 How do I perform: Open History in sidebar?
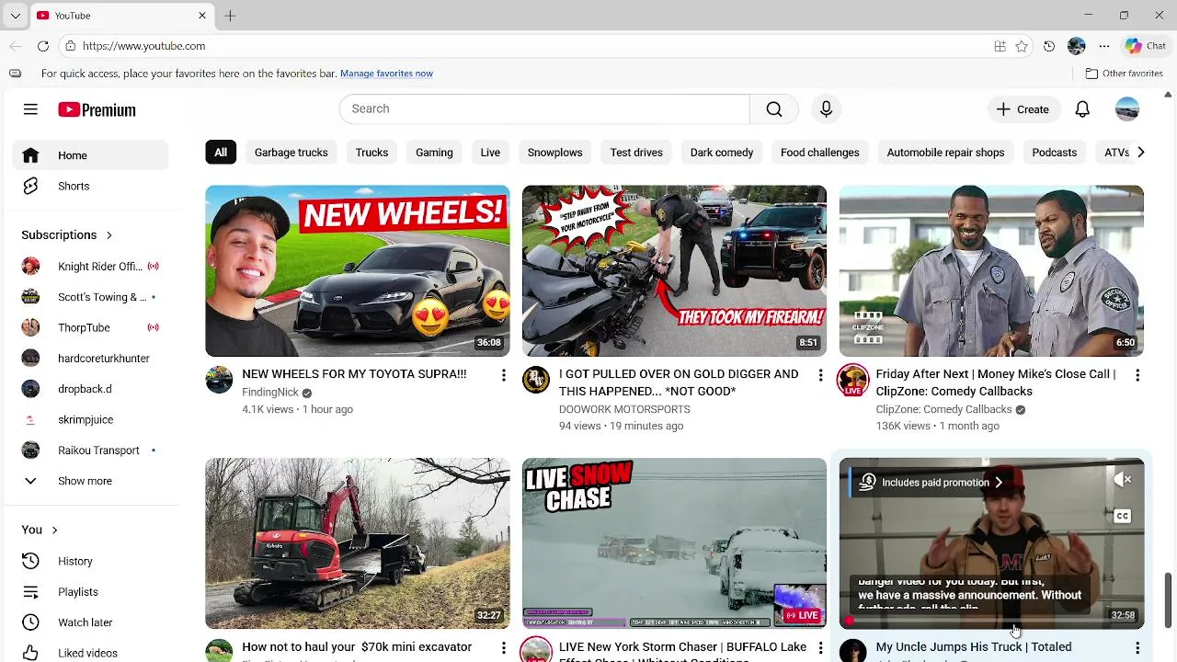coord(90,561)
